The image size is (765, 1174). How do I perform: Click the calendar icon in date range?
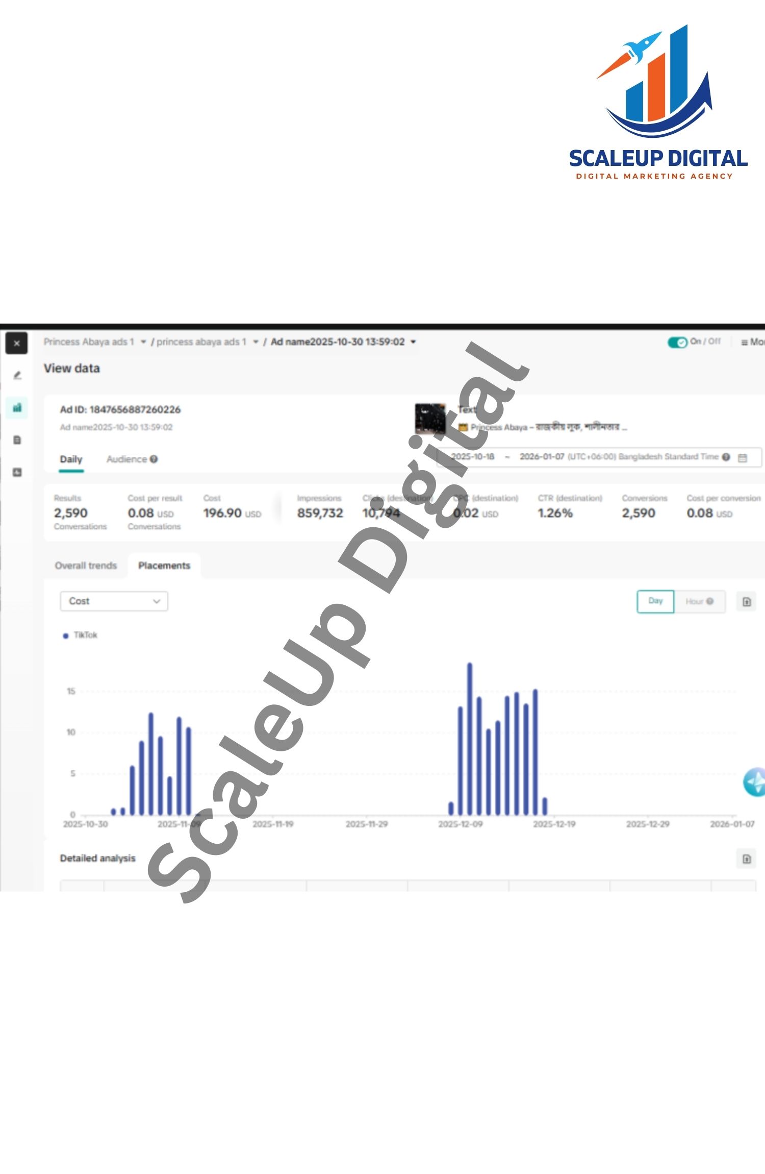(743, 457)
